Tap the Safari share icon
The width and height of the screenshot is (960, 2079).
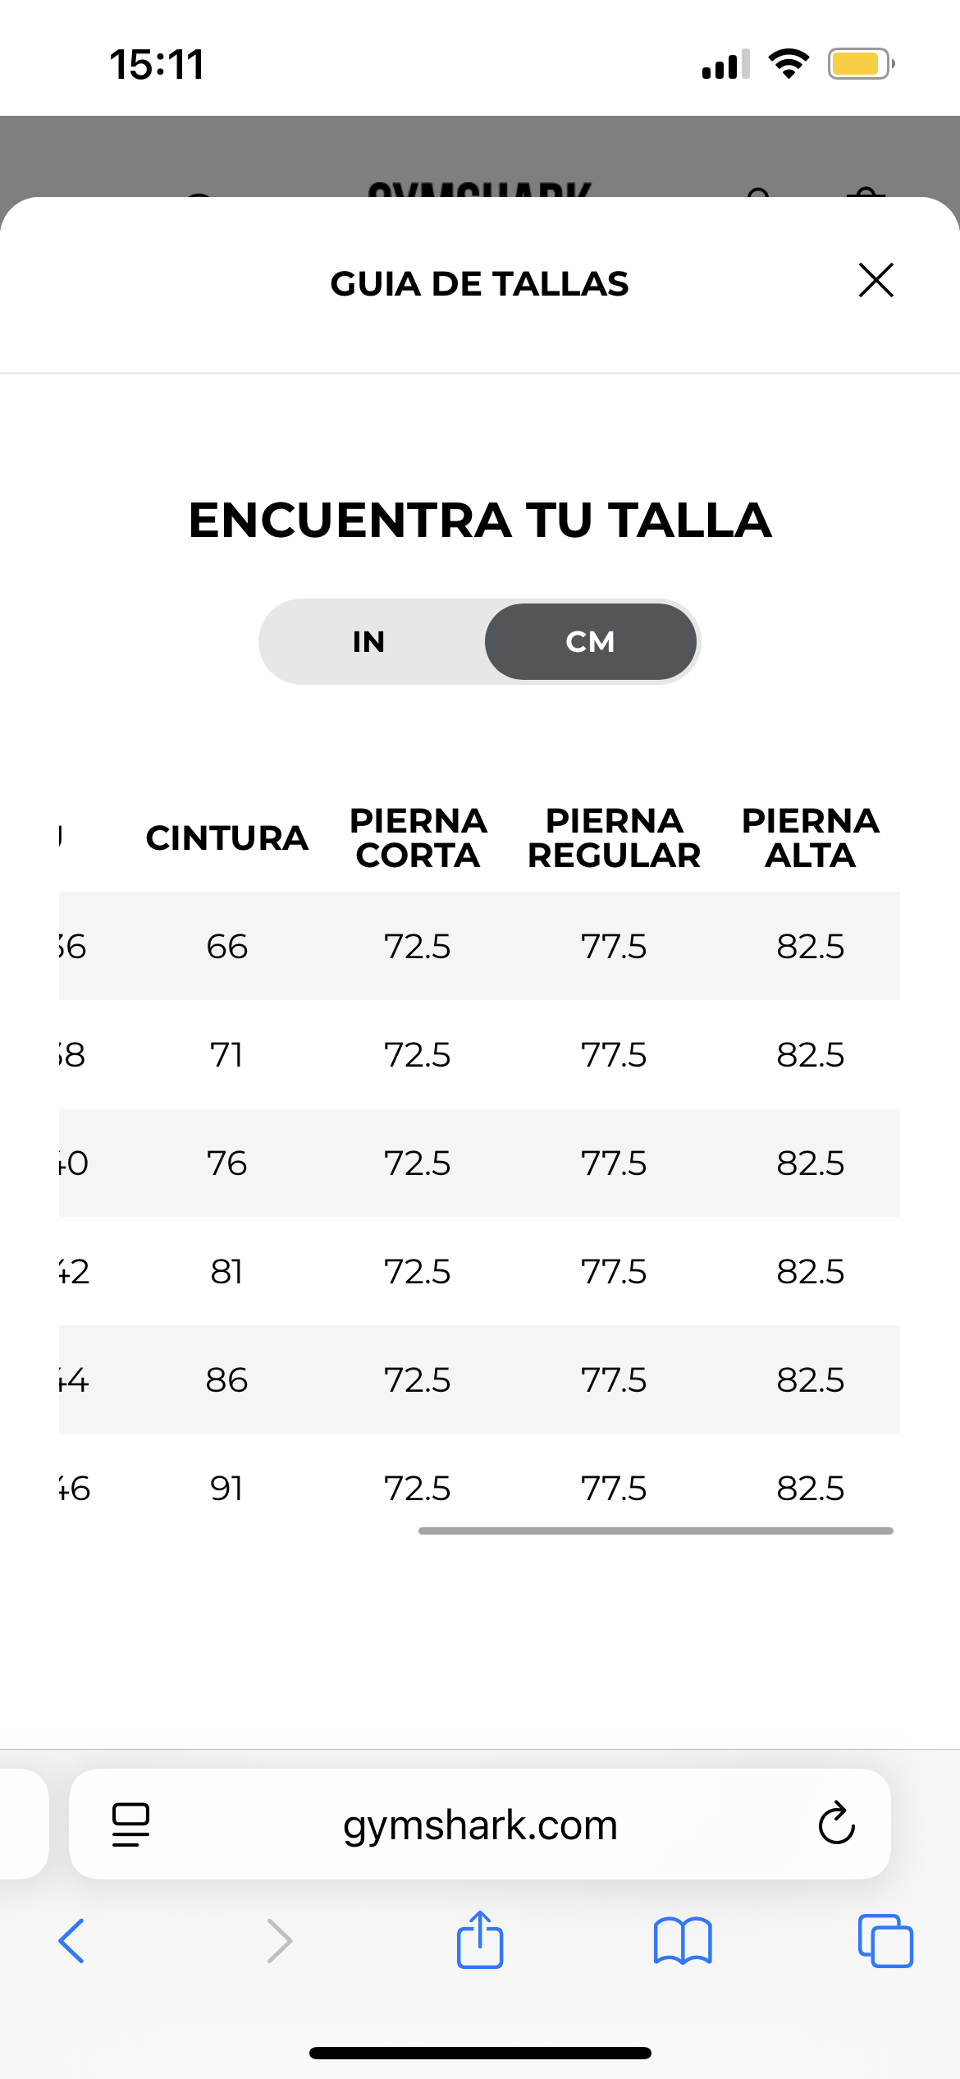480,1941
